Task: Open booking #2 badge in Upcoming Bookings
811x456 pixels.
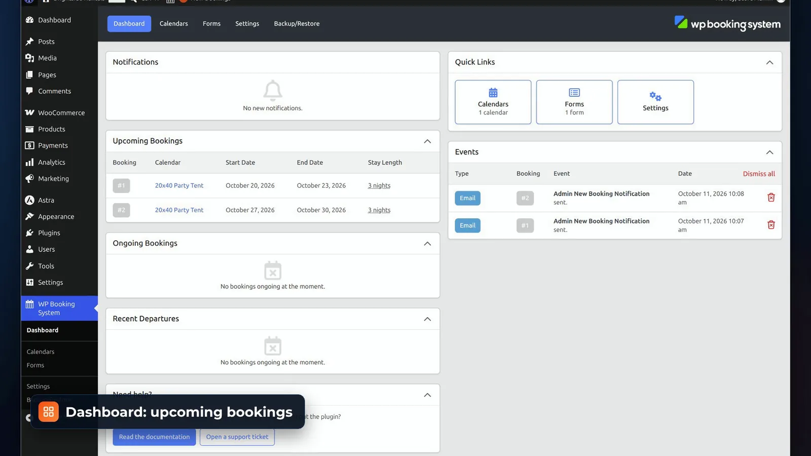Action: pyautogui.click(x=122, y=210)
